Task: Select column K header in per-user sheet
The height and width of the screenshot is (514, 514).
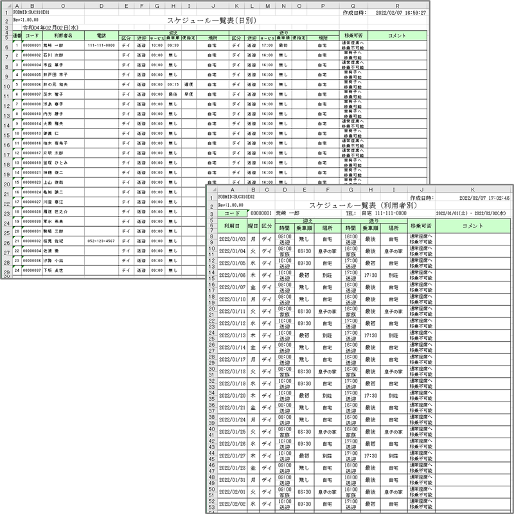Action: click(473, 190)
